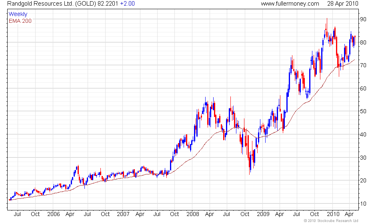Click the 20 price axis label

363,180
